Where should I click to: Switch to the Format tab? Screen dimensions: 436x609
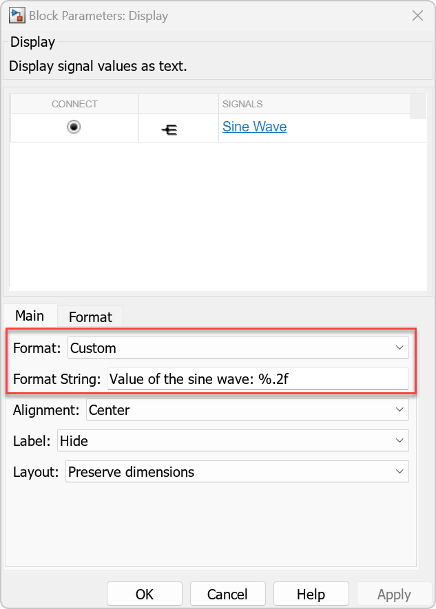pos(90,316)
